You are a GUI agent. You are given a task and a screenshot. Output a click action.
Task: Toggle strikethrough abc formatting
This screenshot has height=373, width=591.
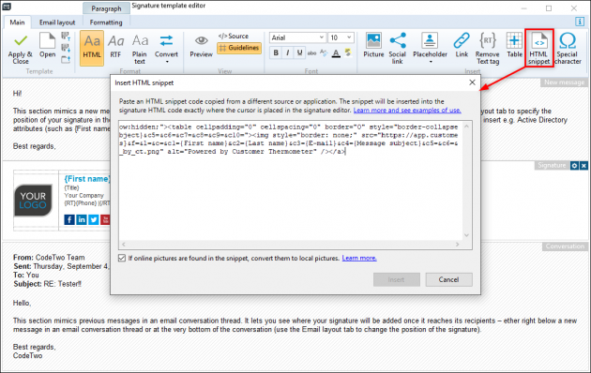[x=311, y=53]
